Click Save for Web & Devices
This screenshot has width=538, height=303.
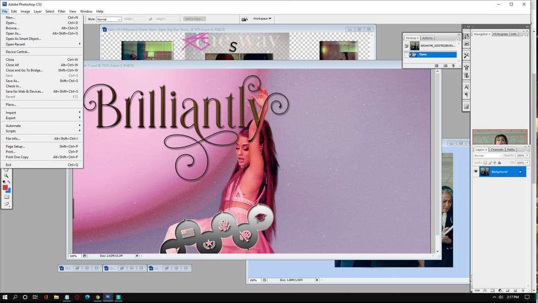click(41, 91)
